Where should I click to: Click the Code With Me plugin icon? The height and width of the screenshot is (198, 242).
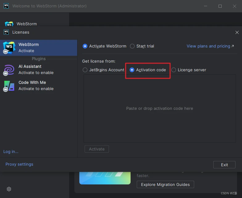[9, 85]
